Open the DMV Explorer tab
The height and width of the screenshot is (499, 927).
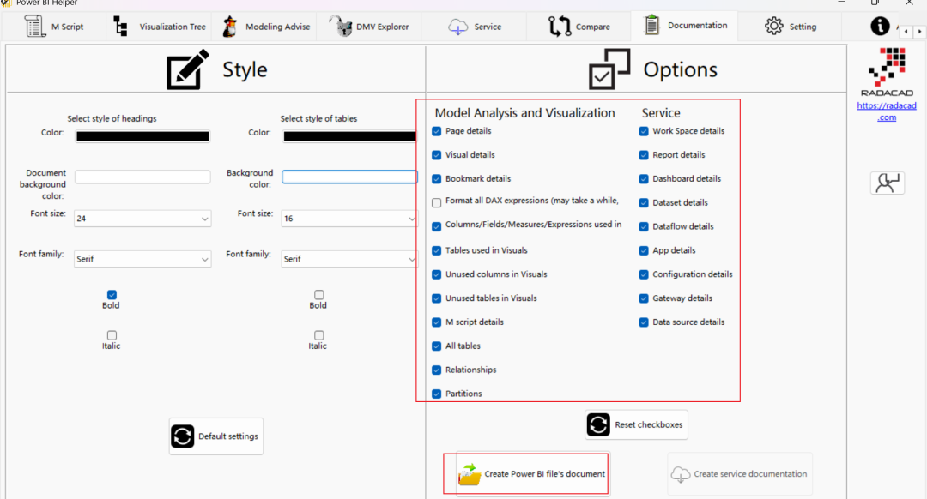pos(369,27)
